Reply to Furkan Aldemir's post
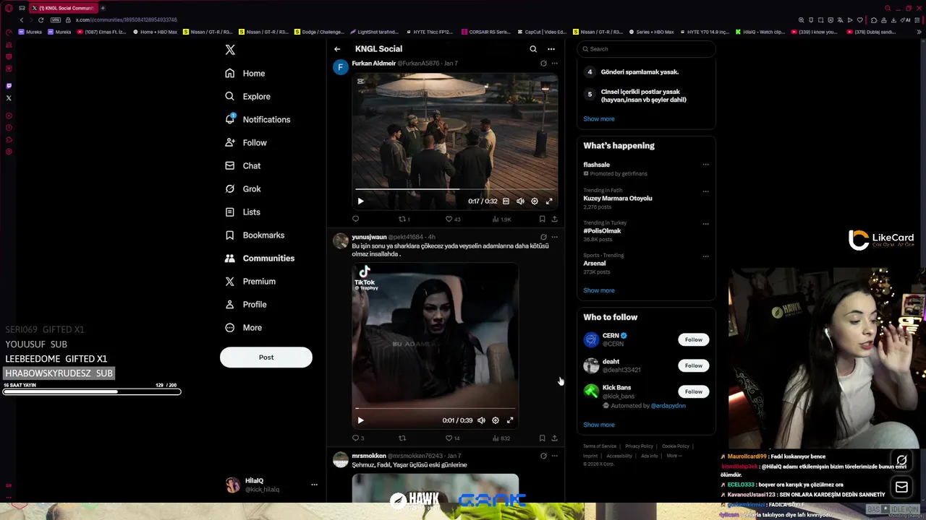Viewport: 926px width, 520px height. click(355, 219)
